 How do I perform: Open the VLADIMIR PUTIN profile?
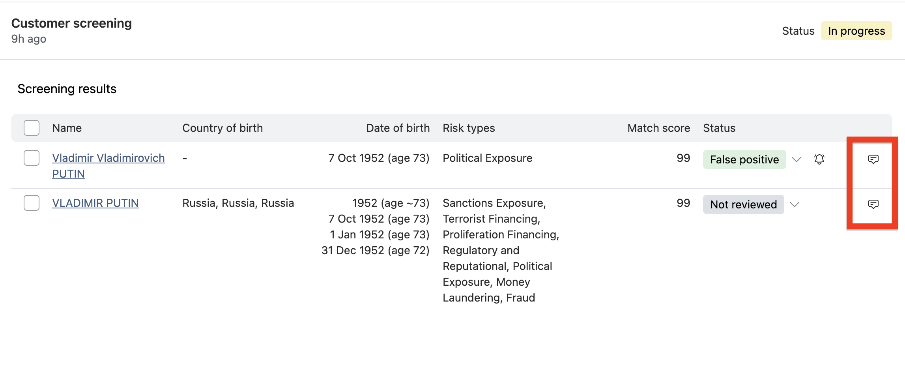(x=95, y=202)
